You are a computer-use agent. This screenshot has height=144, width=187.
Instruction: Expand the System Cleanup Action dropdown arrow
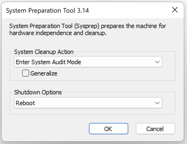click(x=157, y=62)
